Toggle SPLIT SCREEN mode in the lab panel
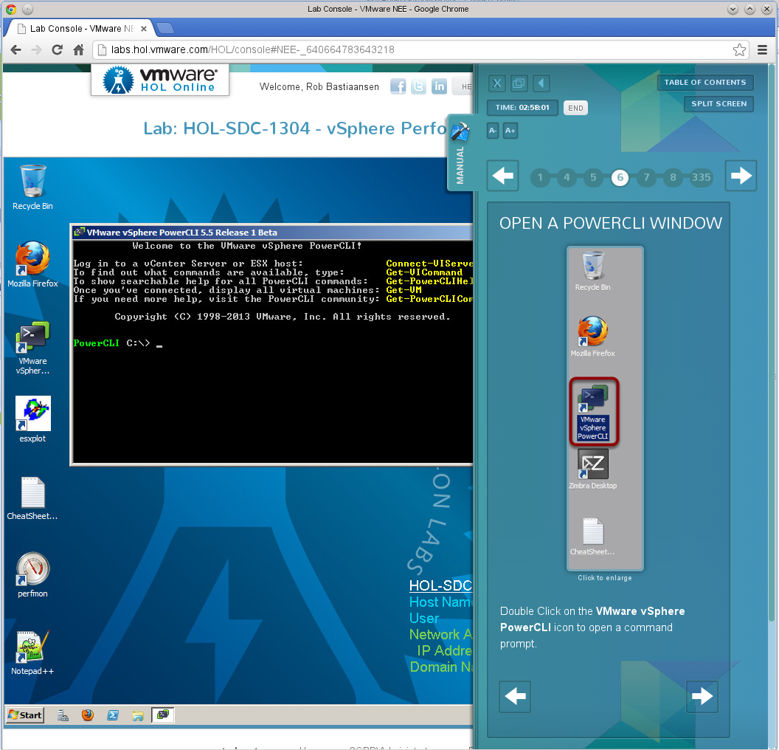This screenshot has width=779, height=750. coord(719,104)
